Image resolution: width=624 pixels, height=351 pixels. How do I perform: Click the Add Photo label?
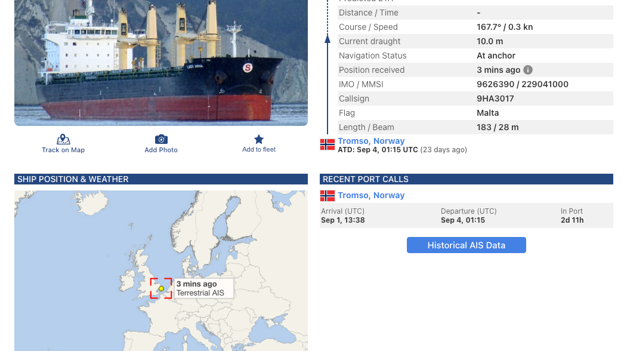161,150
